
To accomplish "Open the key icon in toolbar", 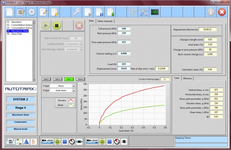I will (77, 12).
